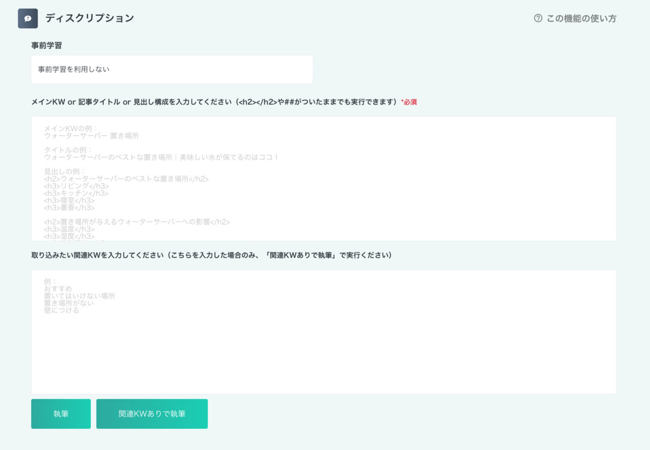
Task: Click the h2 heading example line in textarea
Action: tap(127, 179)
